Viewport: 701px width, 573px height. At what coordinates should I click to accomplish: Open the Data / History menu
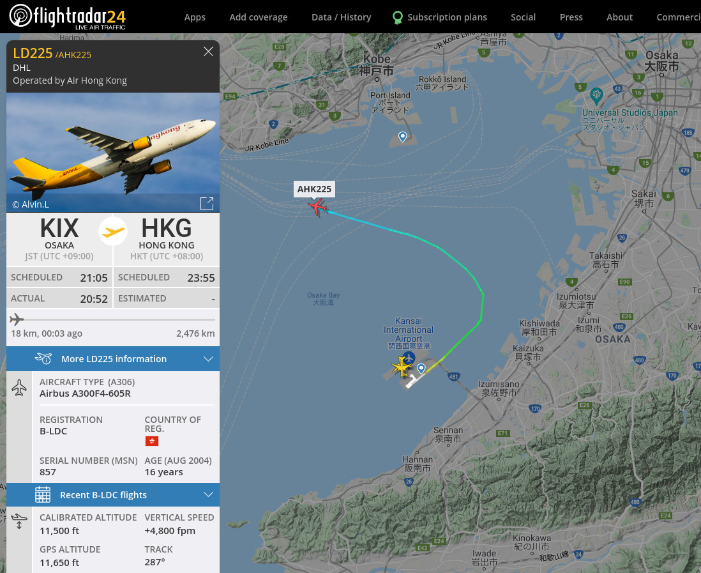341,17
